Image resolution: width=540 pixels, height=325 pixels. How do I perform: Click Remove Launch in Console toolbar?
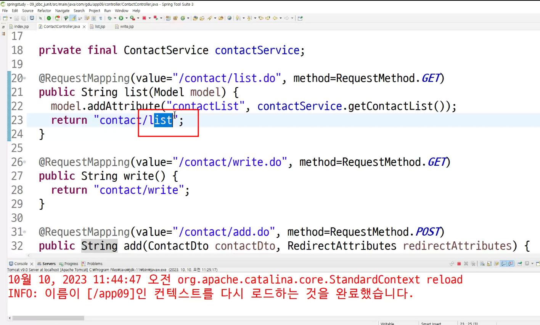466,264
